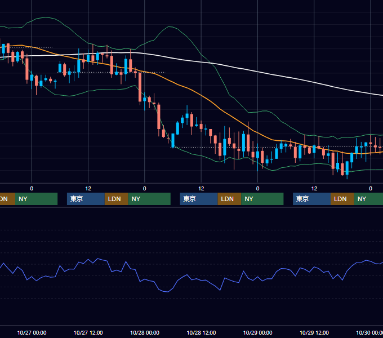Click the 10/29 12:00 date label
Viewport: 383px width, 338px height.
[x=314, y=332]
